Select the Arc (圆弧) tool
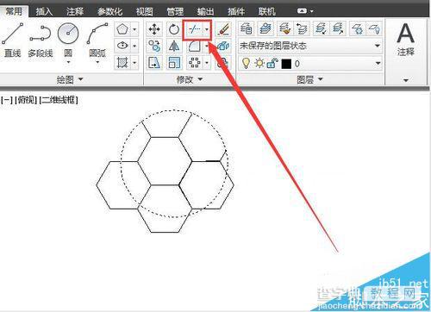Image resolution: width=431 pixels, height=312 pixels. click(x=97, y=42)
